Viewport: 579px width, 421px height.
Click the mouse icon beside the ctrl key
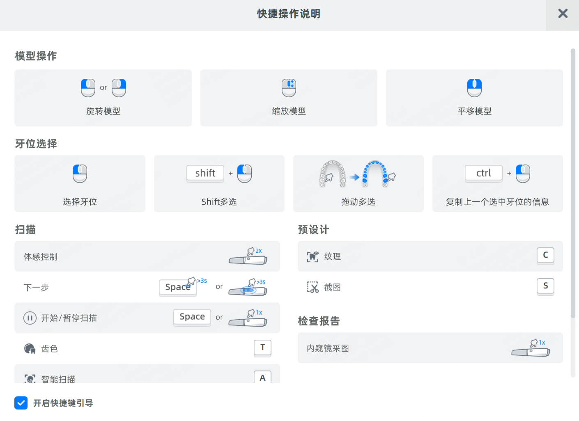click(523, 174)
